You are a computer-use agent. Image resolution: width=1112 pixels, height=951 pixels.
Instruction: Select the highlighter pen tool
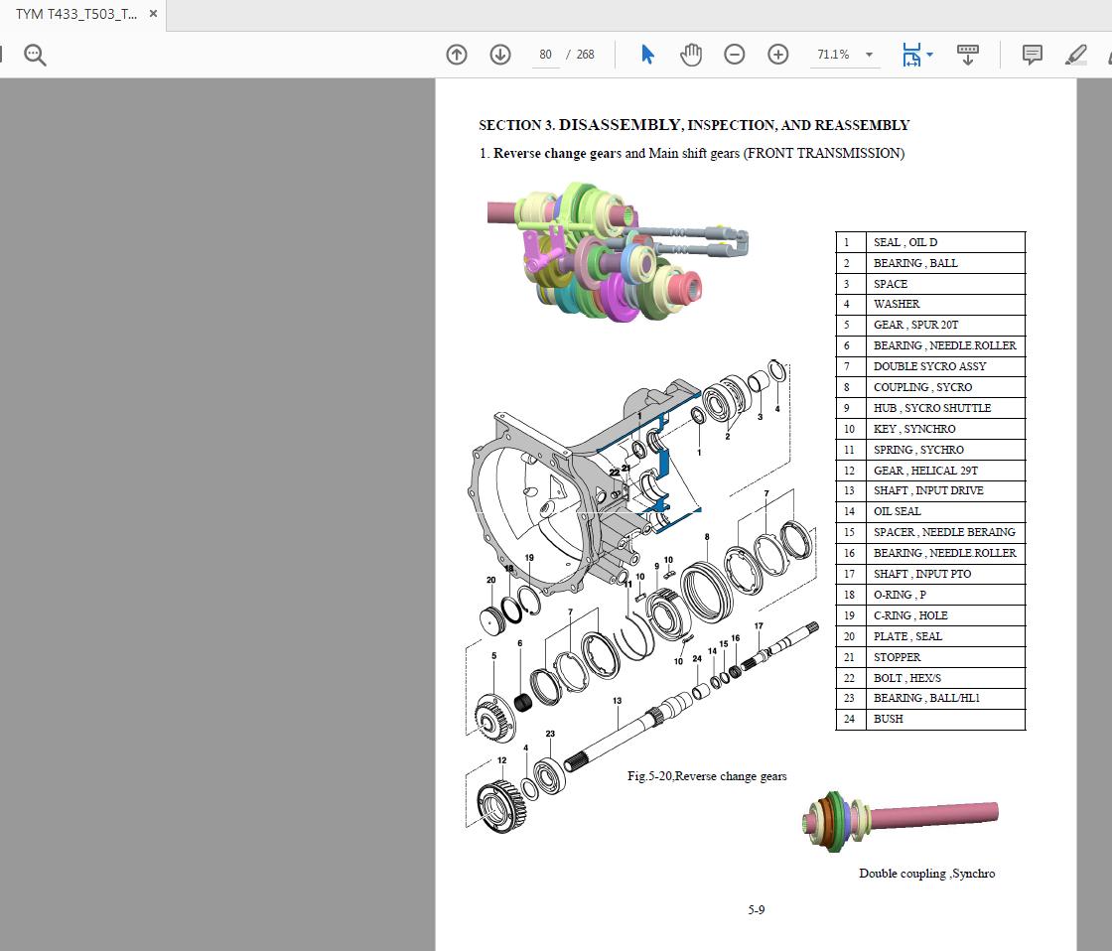(1076, 55)
